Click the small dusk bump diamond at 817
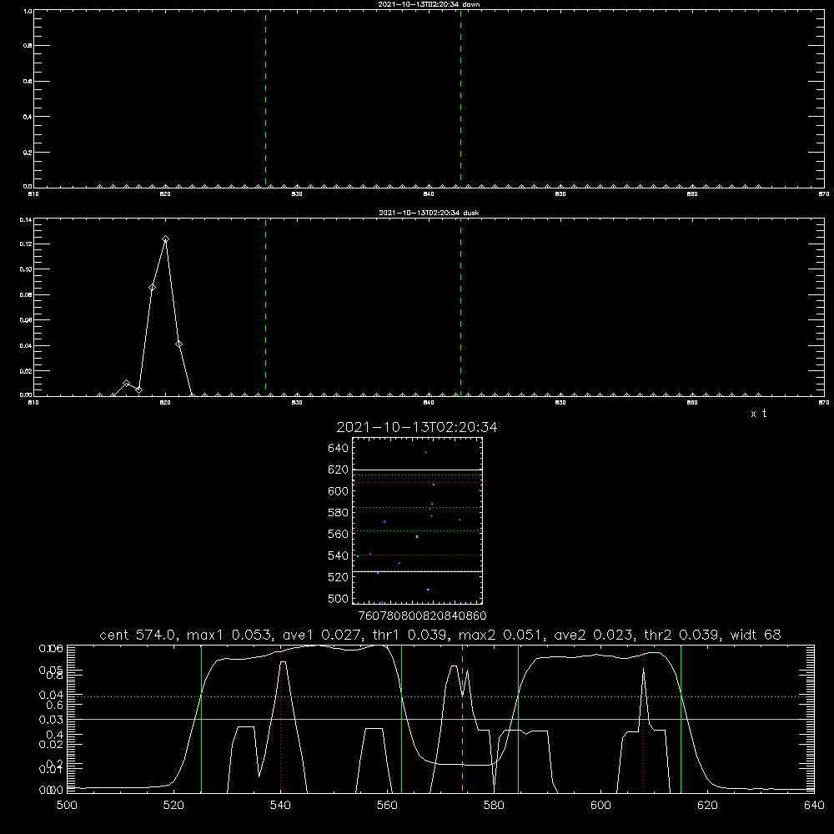This screenshot has height=834, width=834. coord(126,384)
